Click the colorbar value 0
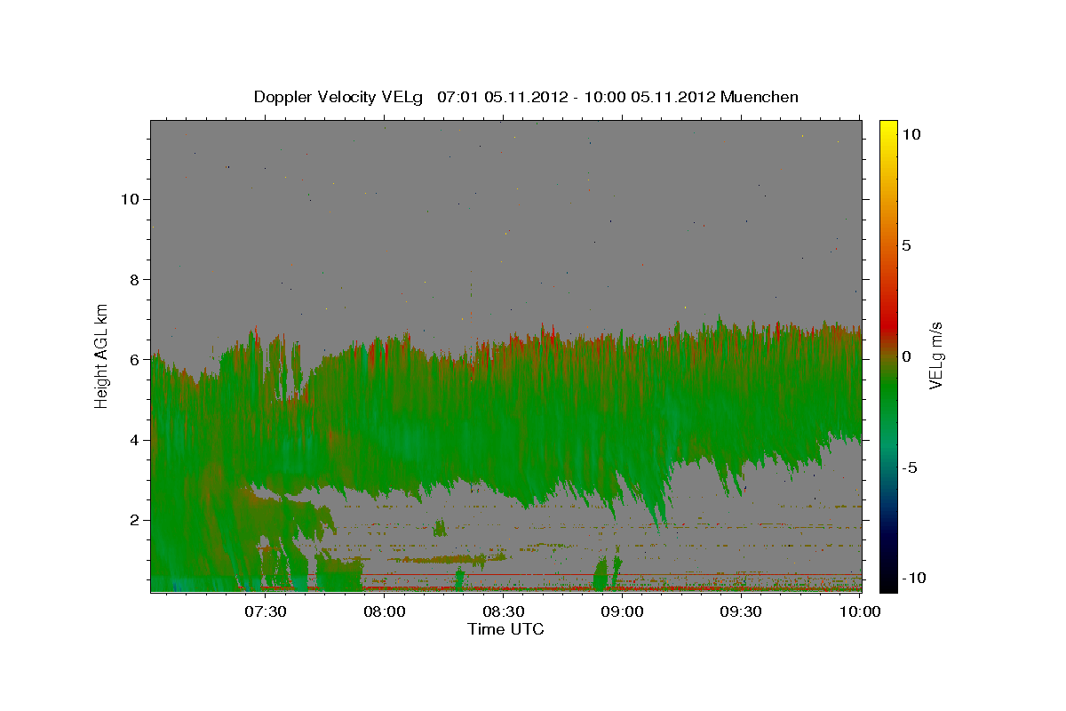This screenshot has width=1066, height=711. [907, 356]
